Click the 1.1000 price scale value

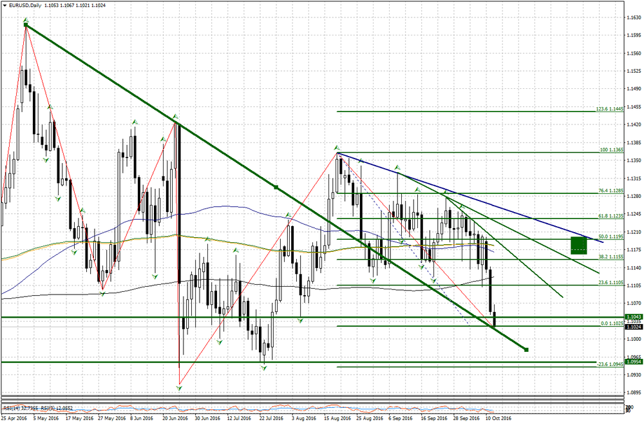634,339
